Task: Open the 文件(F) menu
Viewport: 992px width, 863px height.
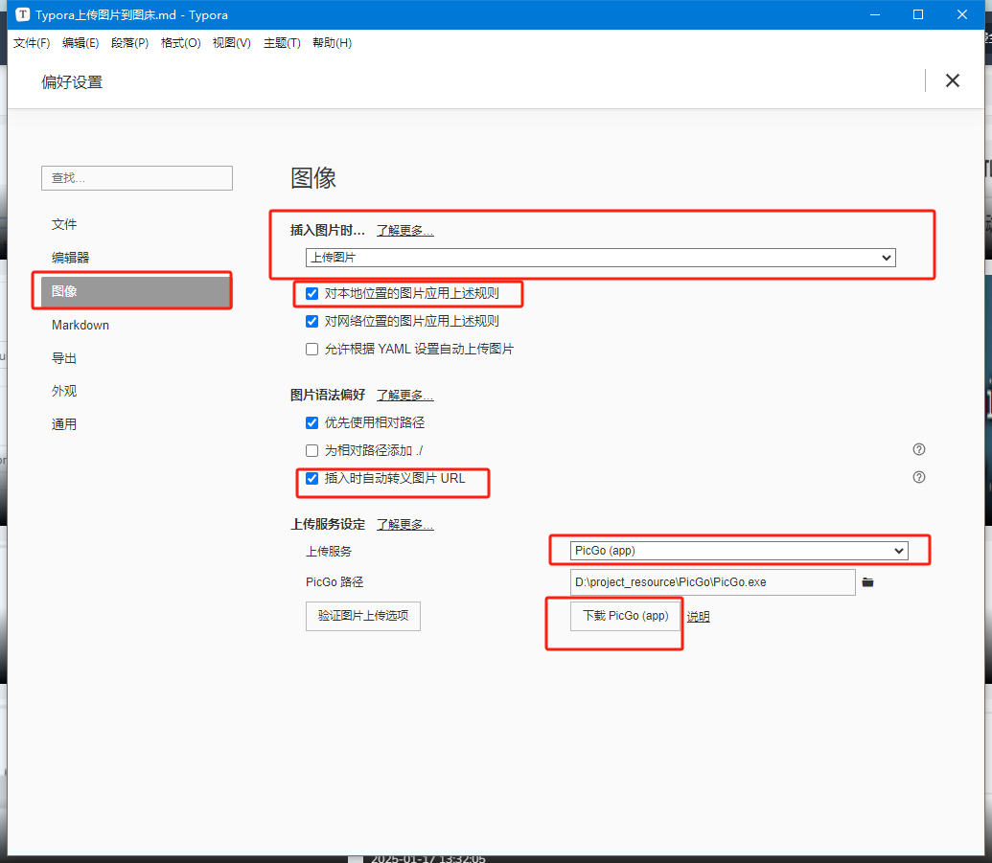Action: click(32, 43)
